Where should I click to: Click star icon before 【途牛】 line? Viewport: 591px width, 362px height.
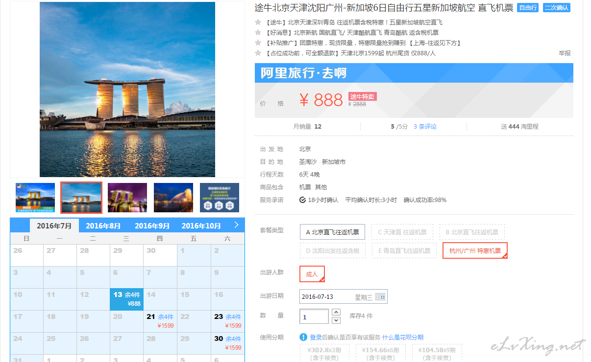[x=258, y=22]
